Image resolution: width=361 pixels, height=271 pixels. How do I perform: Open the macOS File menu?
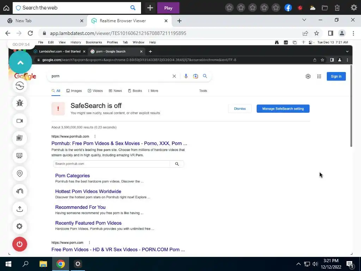pyautogui.click(x=41, y=42)
